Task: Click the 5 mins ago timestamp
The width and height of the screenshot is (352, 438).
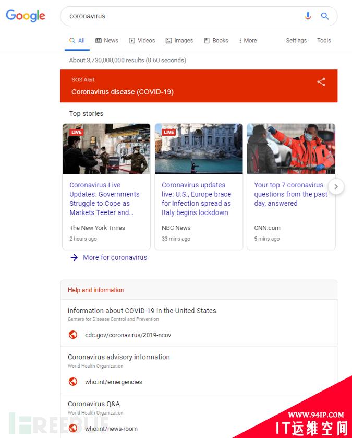Action: click(x=266, y=239)
